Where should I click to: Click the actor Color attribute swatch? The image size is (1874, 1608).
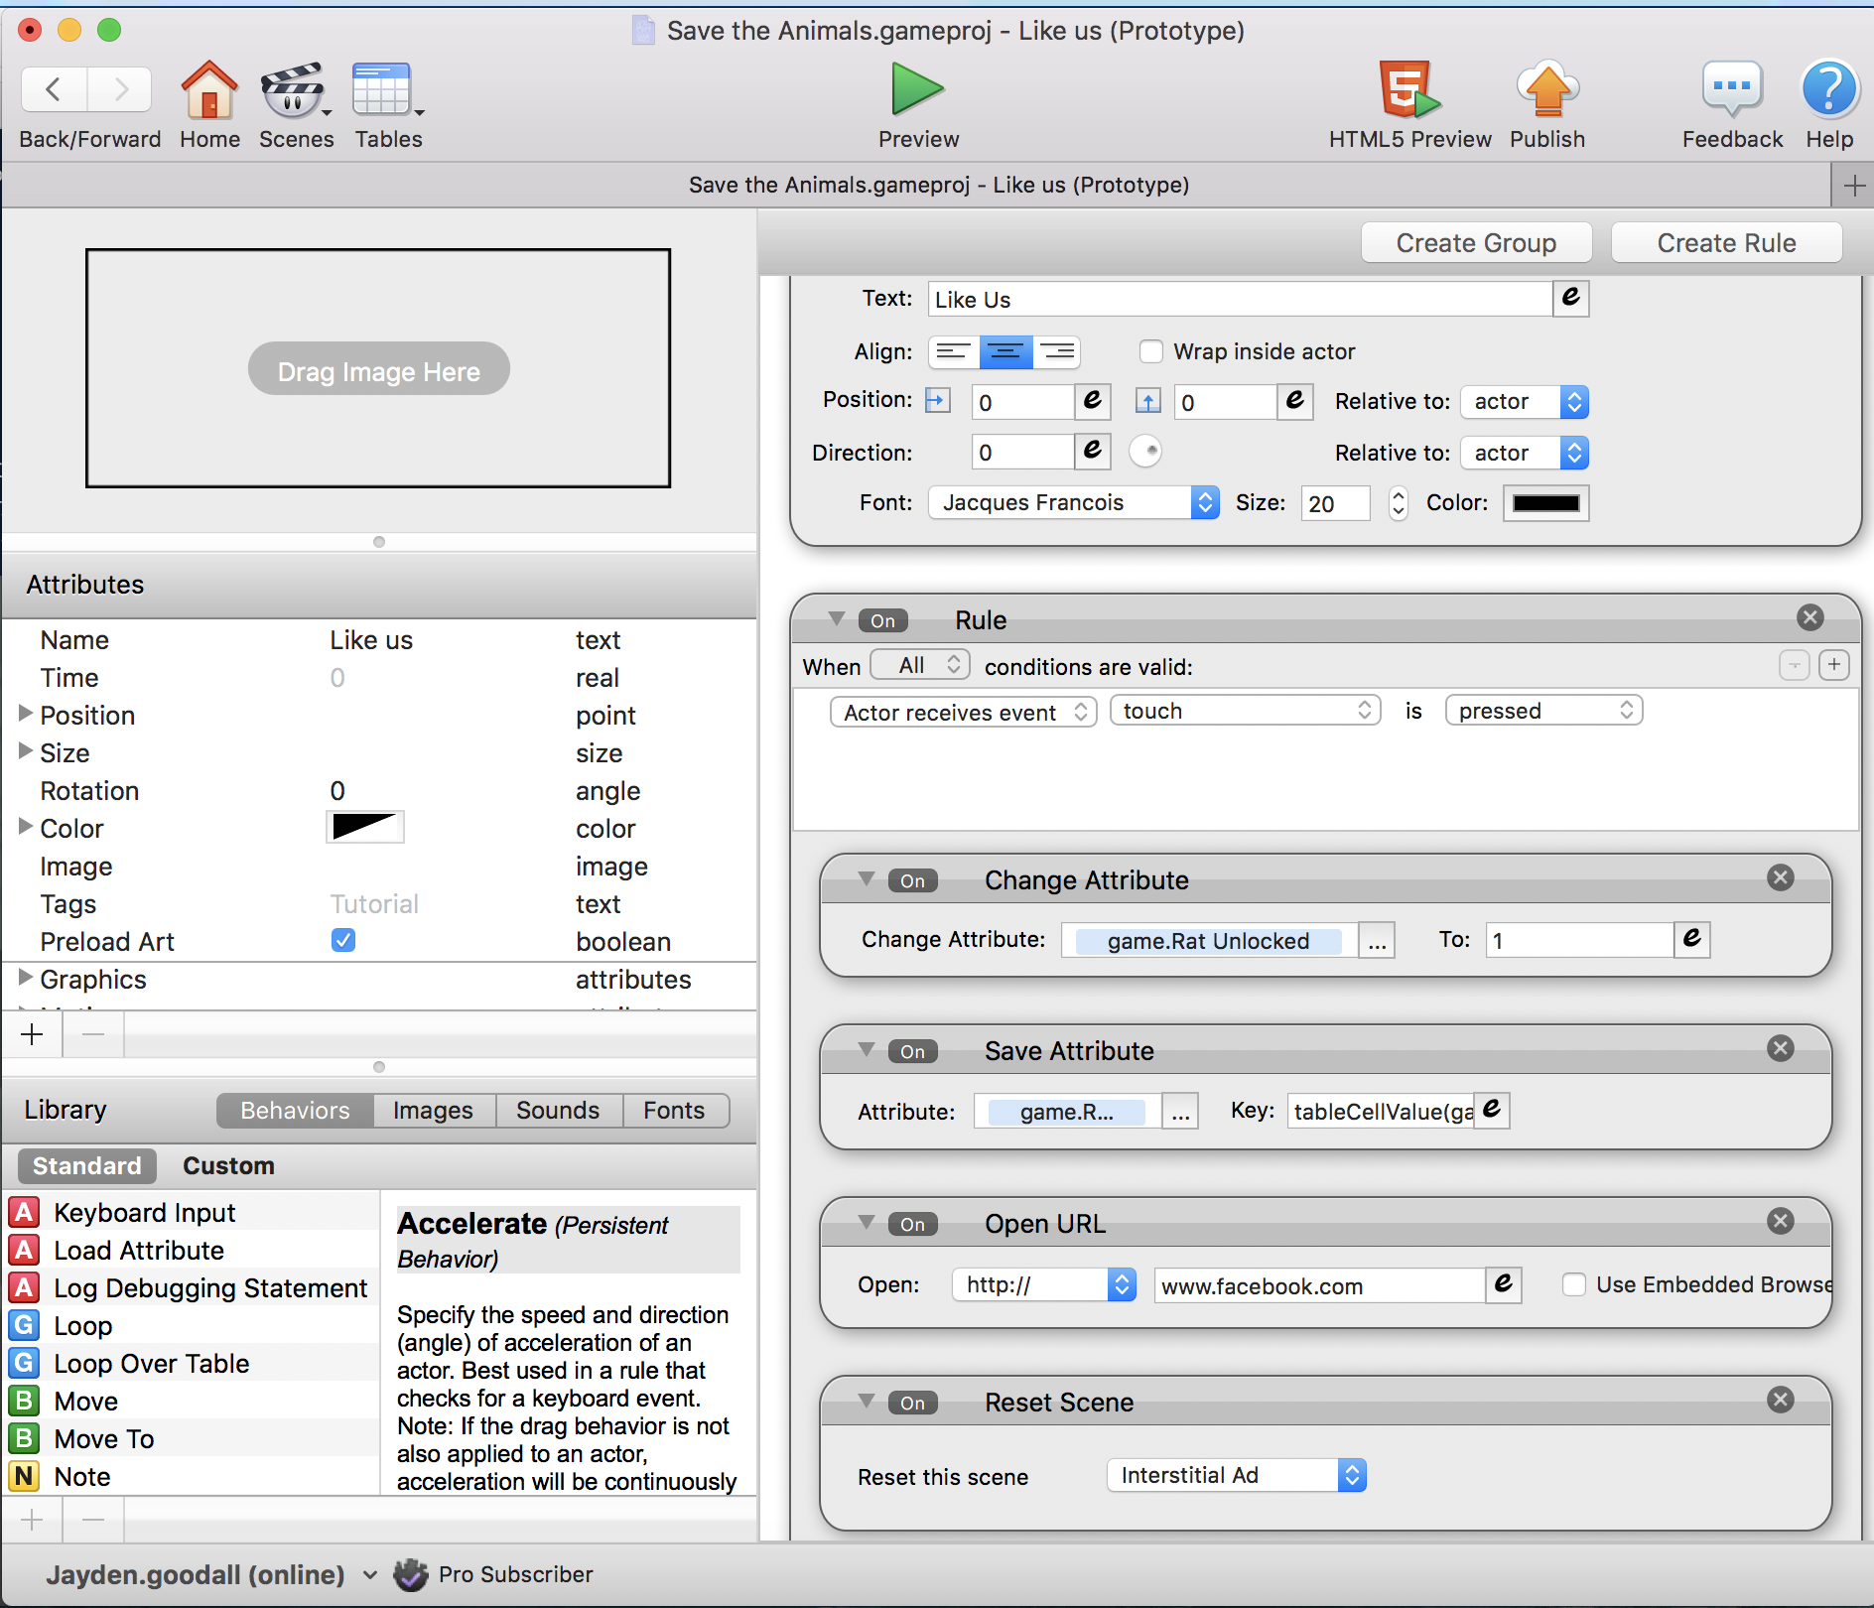365,826
